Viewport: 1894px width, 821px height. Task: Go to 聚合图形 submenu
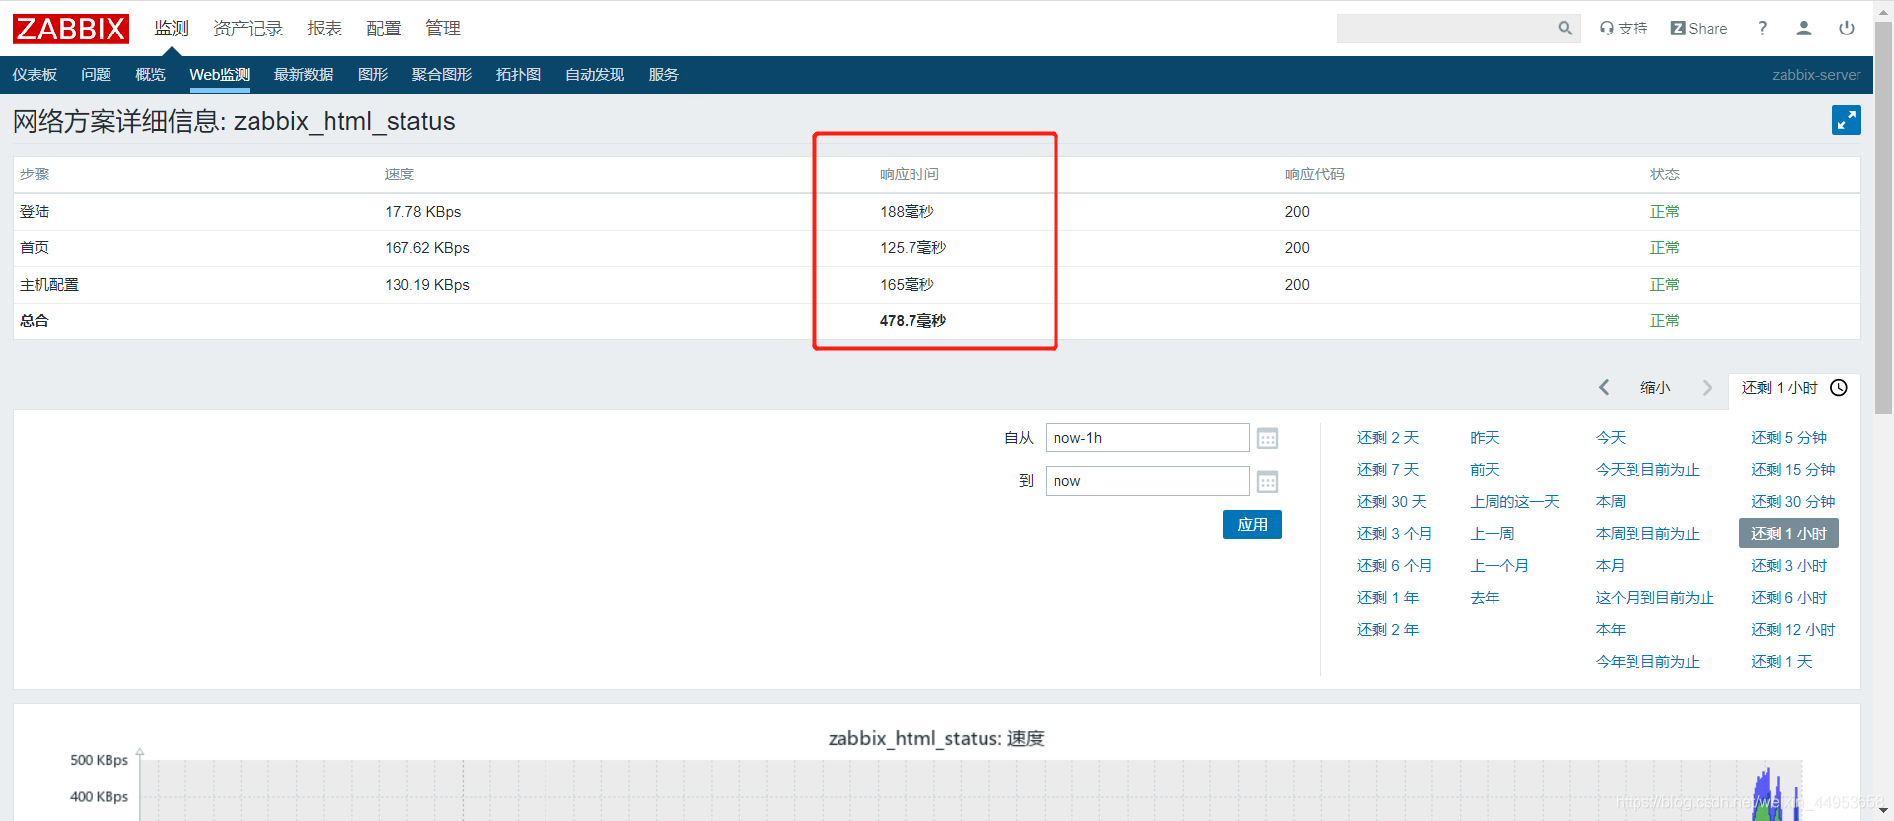tap(442, 75)
